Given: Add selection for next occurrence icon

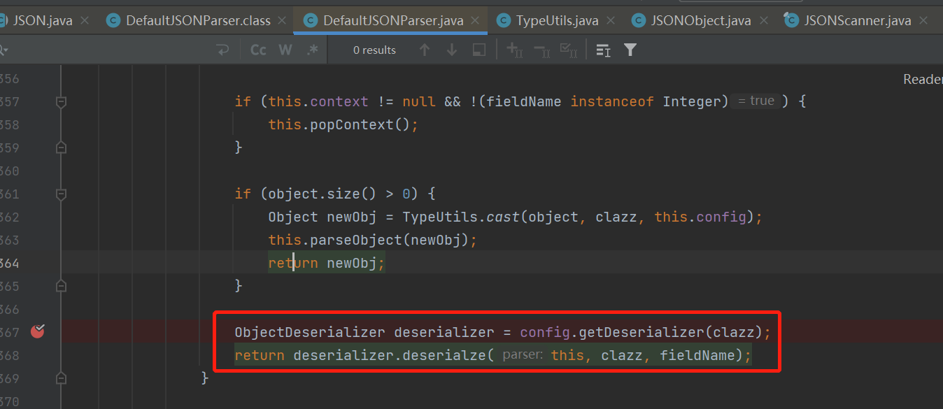Looking at the screenshot, I should coord(515,50).
